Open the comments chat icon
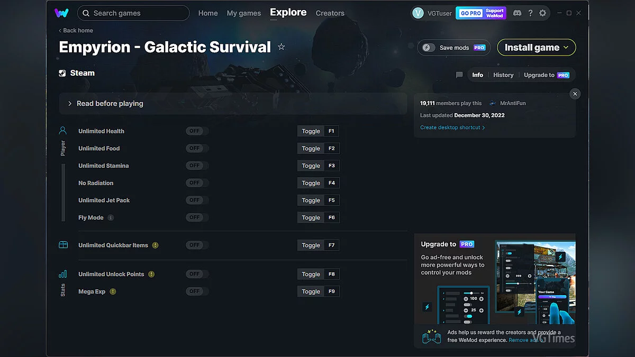The image size is (635, 357). (459, 75)
